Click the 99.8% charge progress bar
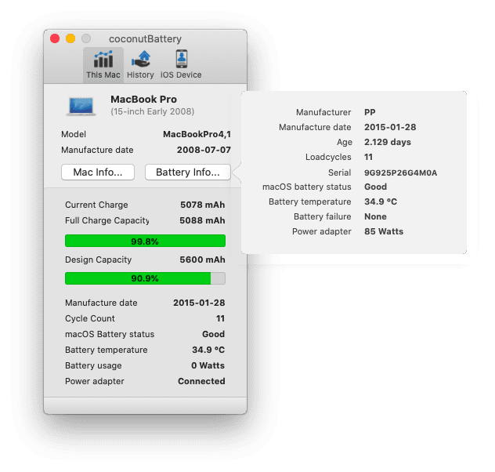The image size is (495, 472). 145,241
